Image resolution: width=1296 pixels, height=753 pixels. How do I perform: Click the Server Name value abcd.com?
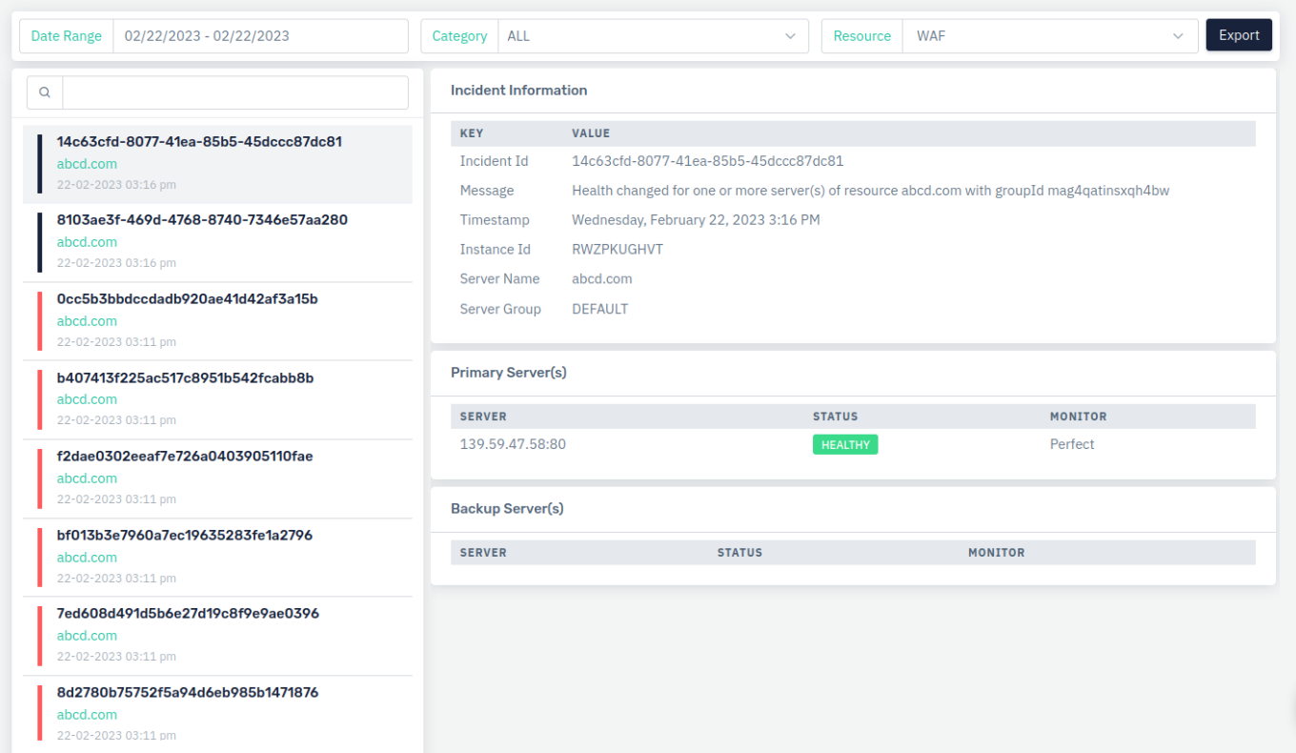point(602,279)
